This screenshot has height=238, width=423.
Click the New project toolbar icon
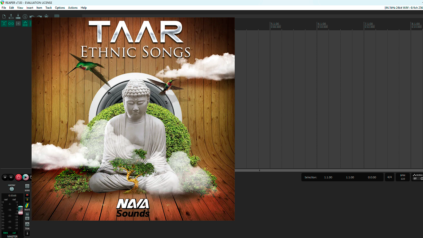(x=4, y=16)
